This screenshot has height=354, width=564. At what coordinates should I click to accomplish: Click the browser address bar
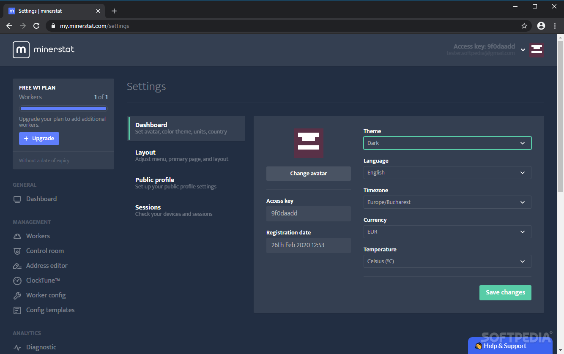pyautogui.click(x=287, y=26)
